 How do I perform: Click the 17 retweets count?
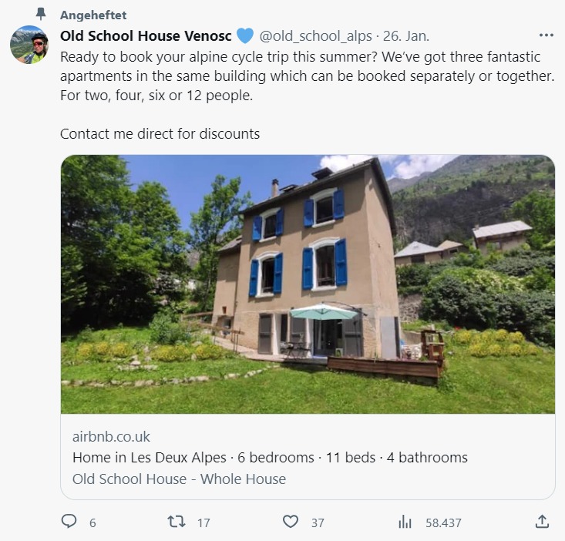(203, 523)
